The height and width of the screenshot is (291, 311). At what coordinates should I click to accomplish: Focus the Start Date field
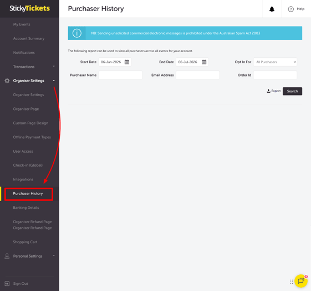click(x=115, y=62)
